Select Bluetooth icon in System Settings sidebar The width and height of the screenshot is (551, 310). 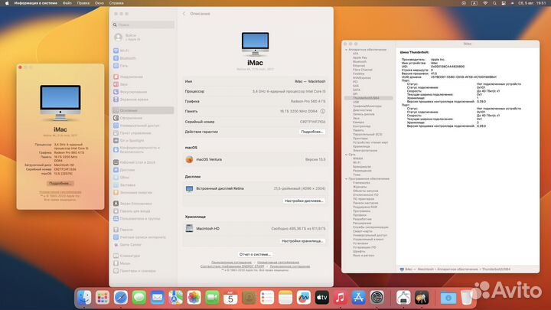pos(116,58)
